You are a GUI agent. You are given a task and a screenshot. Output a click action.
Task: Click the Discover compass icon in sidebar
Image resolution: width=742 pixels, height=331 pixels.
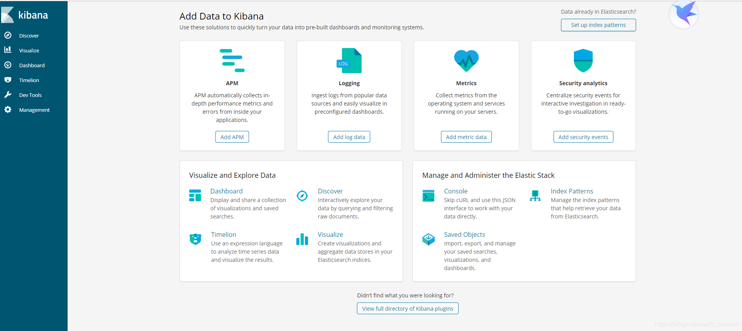[x=8, y=36]
